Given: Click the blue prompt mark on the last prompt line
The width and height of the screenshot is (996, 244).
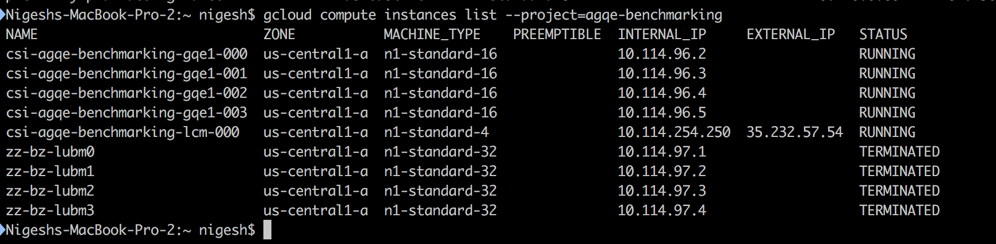Looking at the screenshot, I should coord(3,230).
